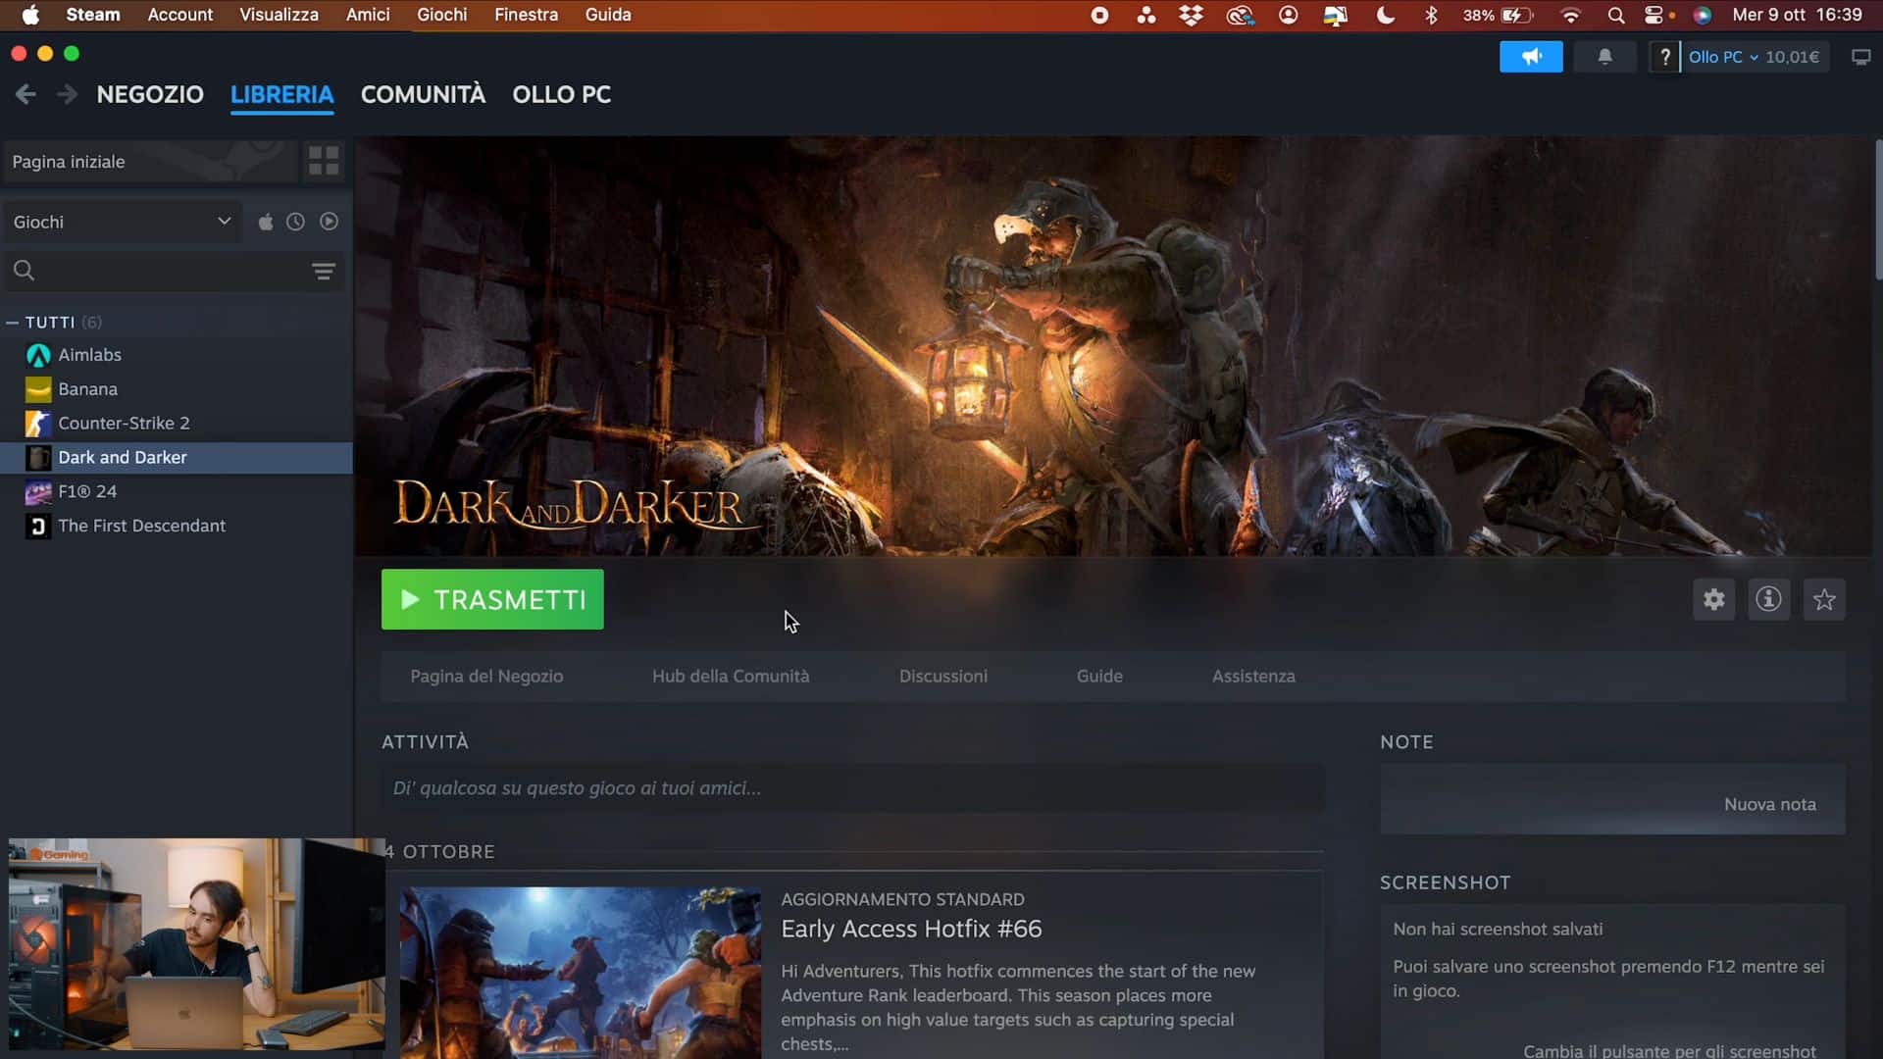Viewport: 1883px width, 1059px height.
Task: Click the library search magnifier icon
Action: [x=25, y=271]
